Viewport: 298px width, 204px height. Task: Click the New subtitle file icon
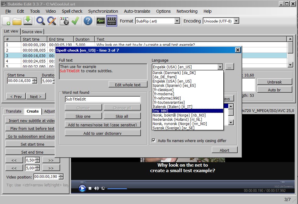pyautogui.click(x=6, y=21)
